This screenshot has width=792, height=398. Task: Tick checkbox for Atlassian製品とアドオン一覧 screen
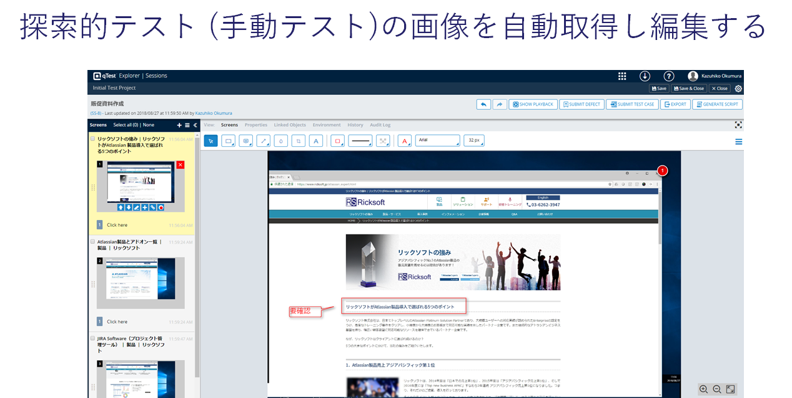93,241
